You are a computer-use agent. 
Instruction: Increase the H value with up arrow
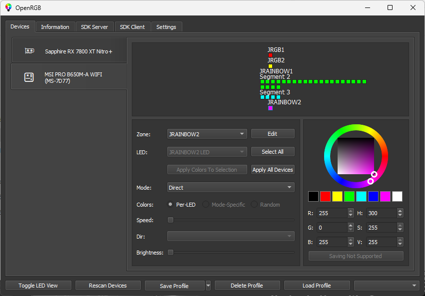pyautogui.click(x=400, y=211)
